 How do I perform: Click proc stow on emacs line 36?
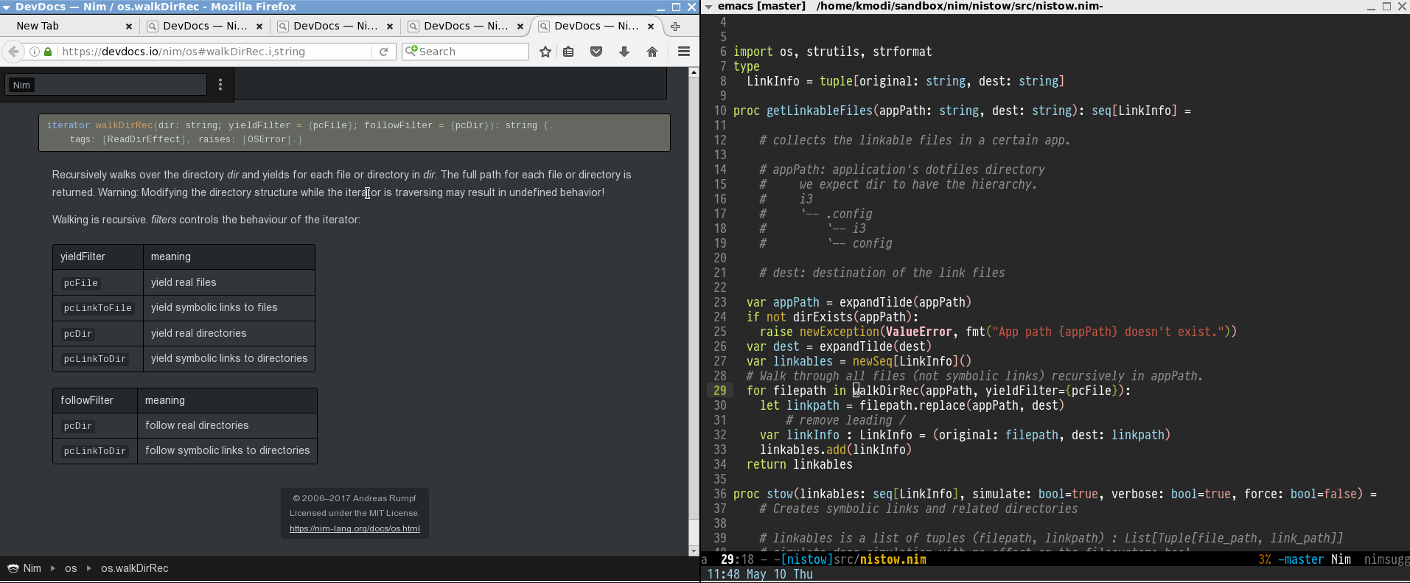click(x=763, y=494)
